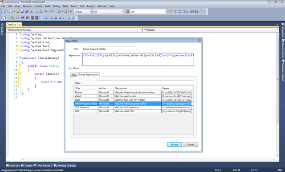Open the Solution Explorer side tab

pos(283,70)
